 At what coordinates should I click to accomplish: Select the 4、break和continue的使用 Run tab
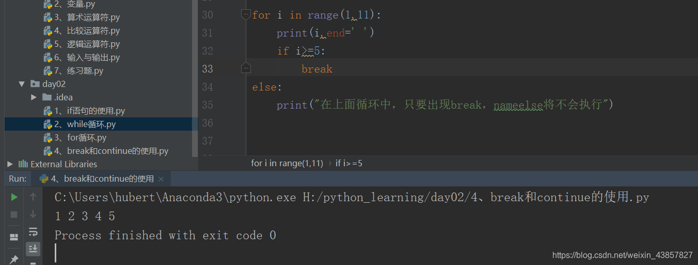[x=101, y=179]
